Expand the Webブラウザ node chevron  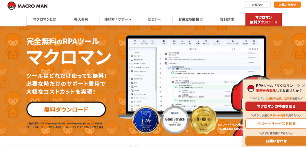(130, 79)
